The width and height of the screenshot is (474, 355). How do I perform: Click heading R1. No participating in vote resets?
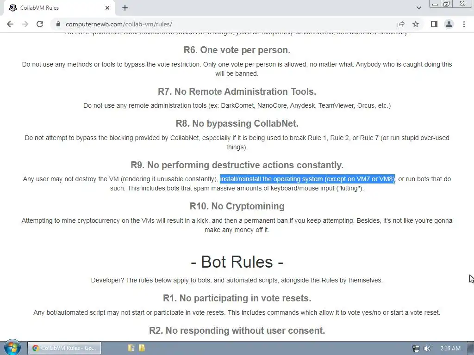click(x=237, y=298)
